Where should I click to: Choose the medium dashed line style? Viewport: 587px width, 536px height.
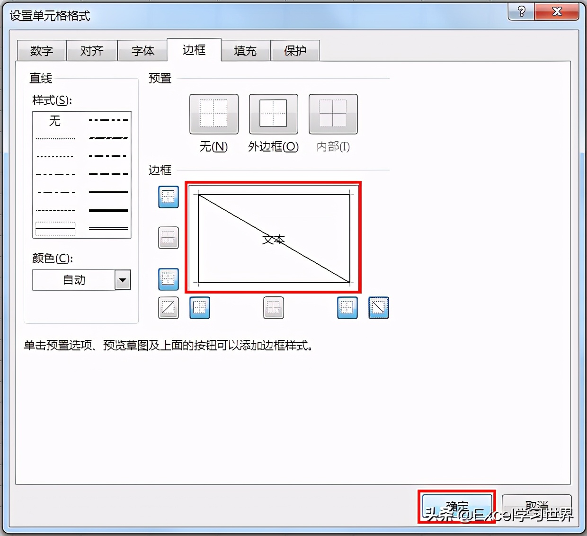pos(108,174)
